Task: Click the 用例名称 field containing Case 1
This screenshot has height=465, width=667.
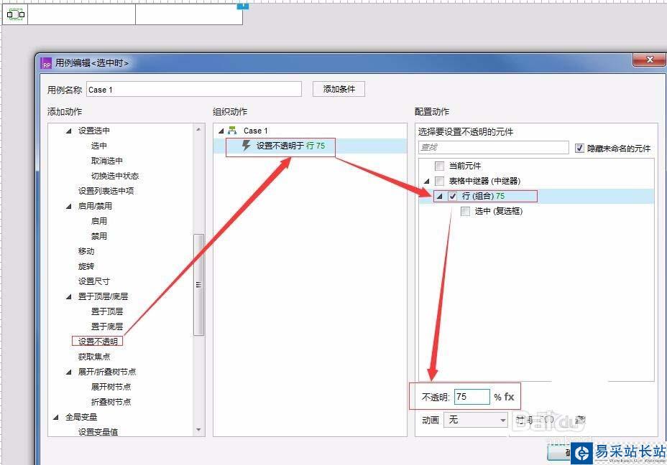Action: coord(194,90)
